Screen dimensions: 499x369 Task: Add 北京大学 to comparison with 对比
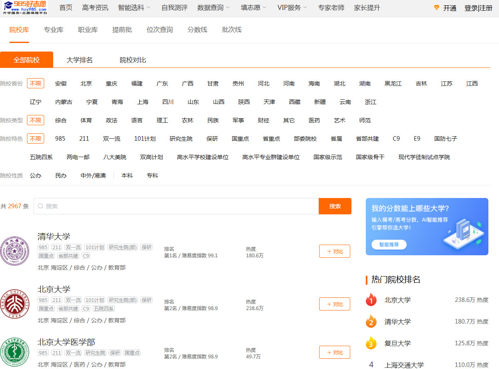click(x=335, y=304)
